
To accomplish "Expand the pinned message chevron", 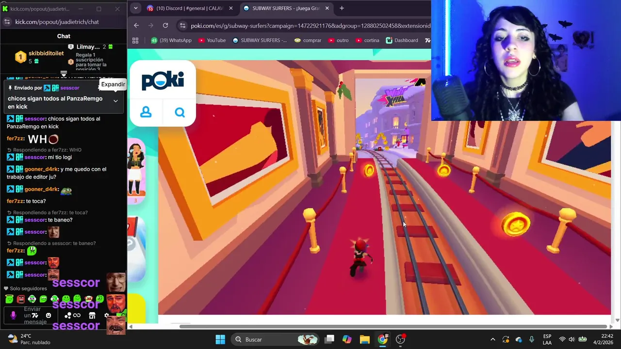I will [115, 101].
